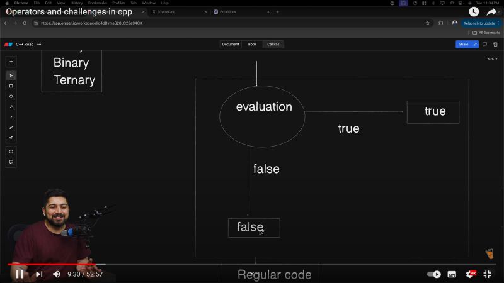Screen dimensions: 504x283
Task: Open the comments panel icon near Share
Action: click(484, 44)
